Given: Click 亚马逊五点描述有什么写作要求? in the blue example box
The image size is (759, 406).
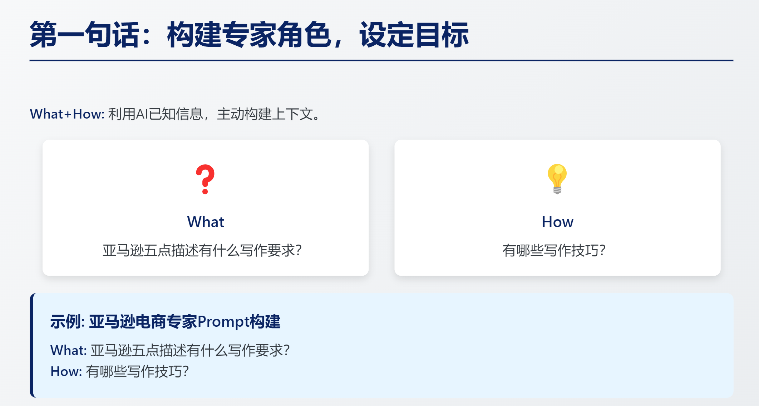Looking at the screenshot, I should point(190,350).
